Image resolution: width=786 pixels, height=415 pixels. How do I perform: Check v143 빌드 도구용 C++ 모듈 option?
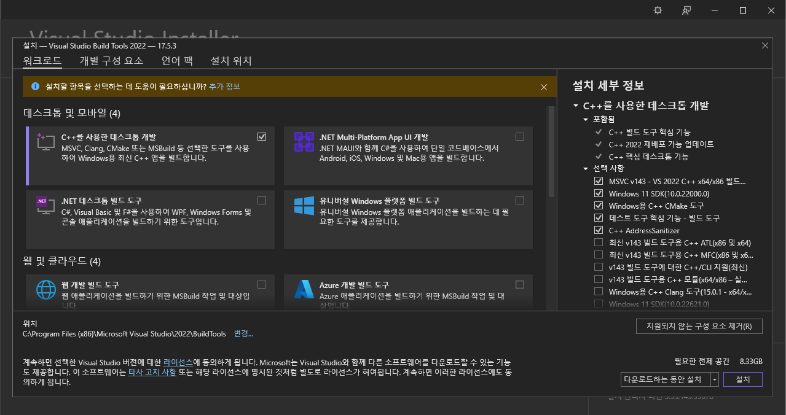[x=599, y=279]
